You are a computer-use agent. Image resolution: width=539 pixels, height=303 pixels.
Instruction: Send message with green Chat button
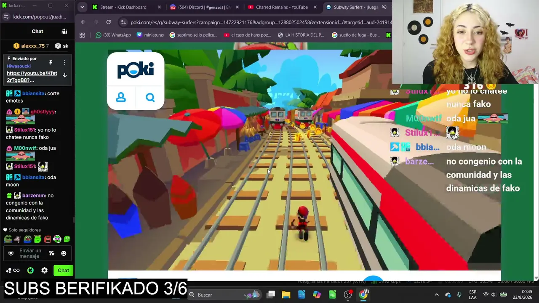pos(63,270)
